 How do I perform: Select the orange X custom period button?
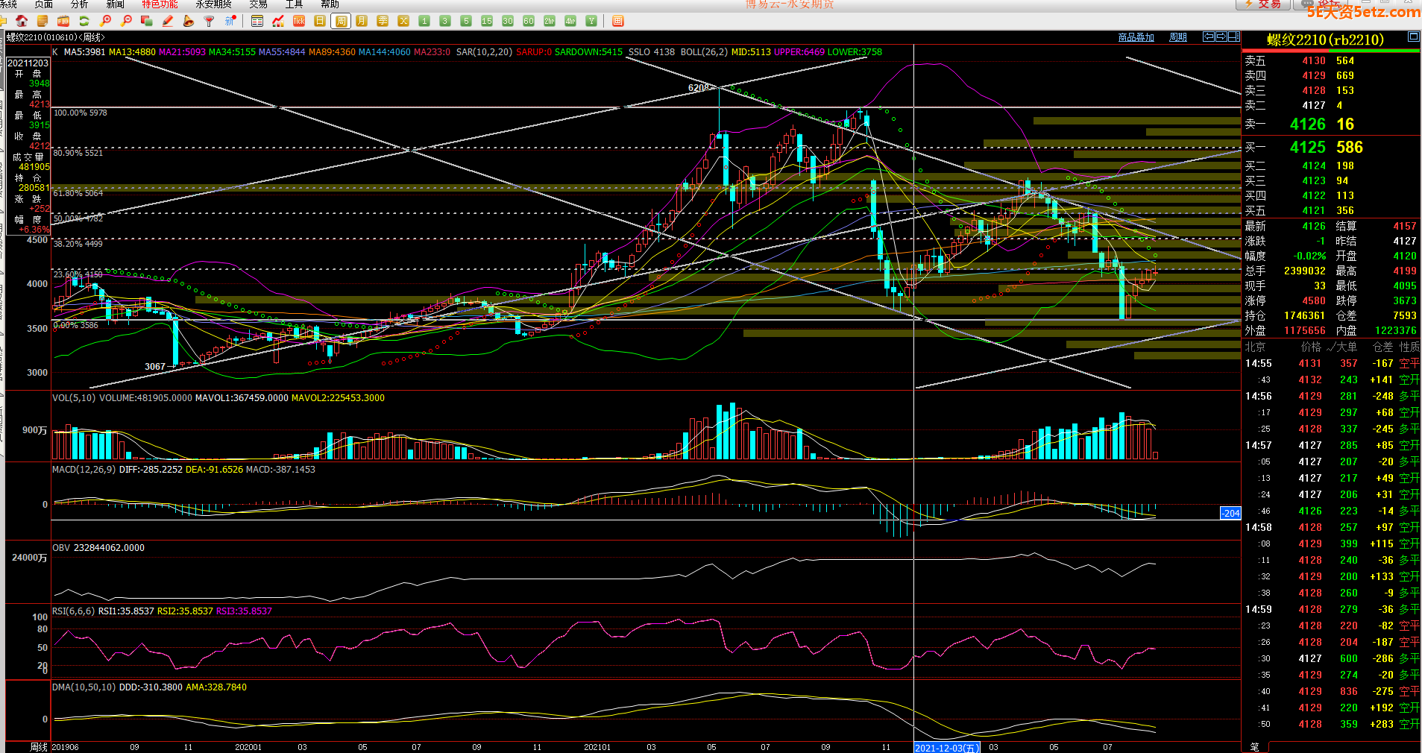(x=403, y=21)
